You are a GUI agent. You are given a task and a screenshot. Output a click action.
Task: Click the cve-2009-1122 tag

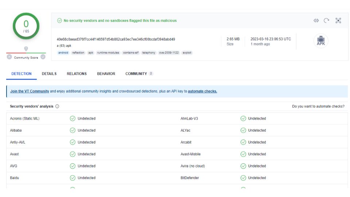169,53
